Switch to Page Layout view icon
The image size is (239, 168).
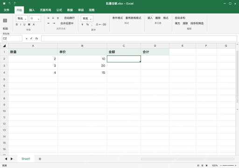pos(202,165)
